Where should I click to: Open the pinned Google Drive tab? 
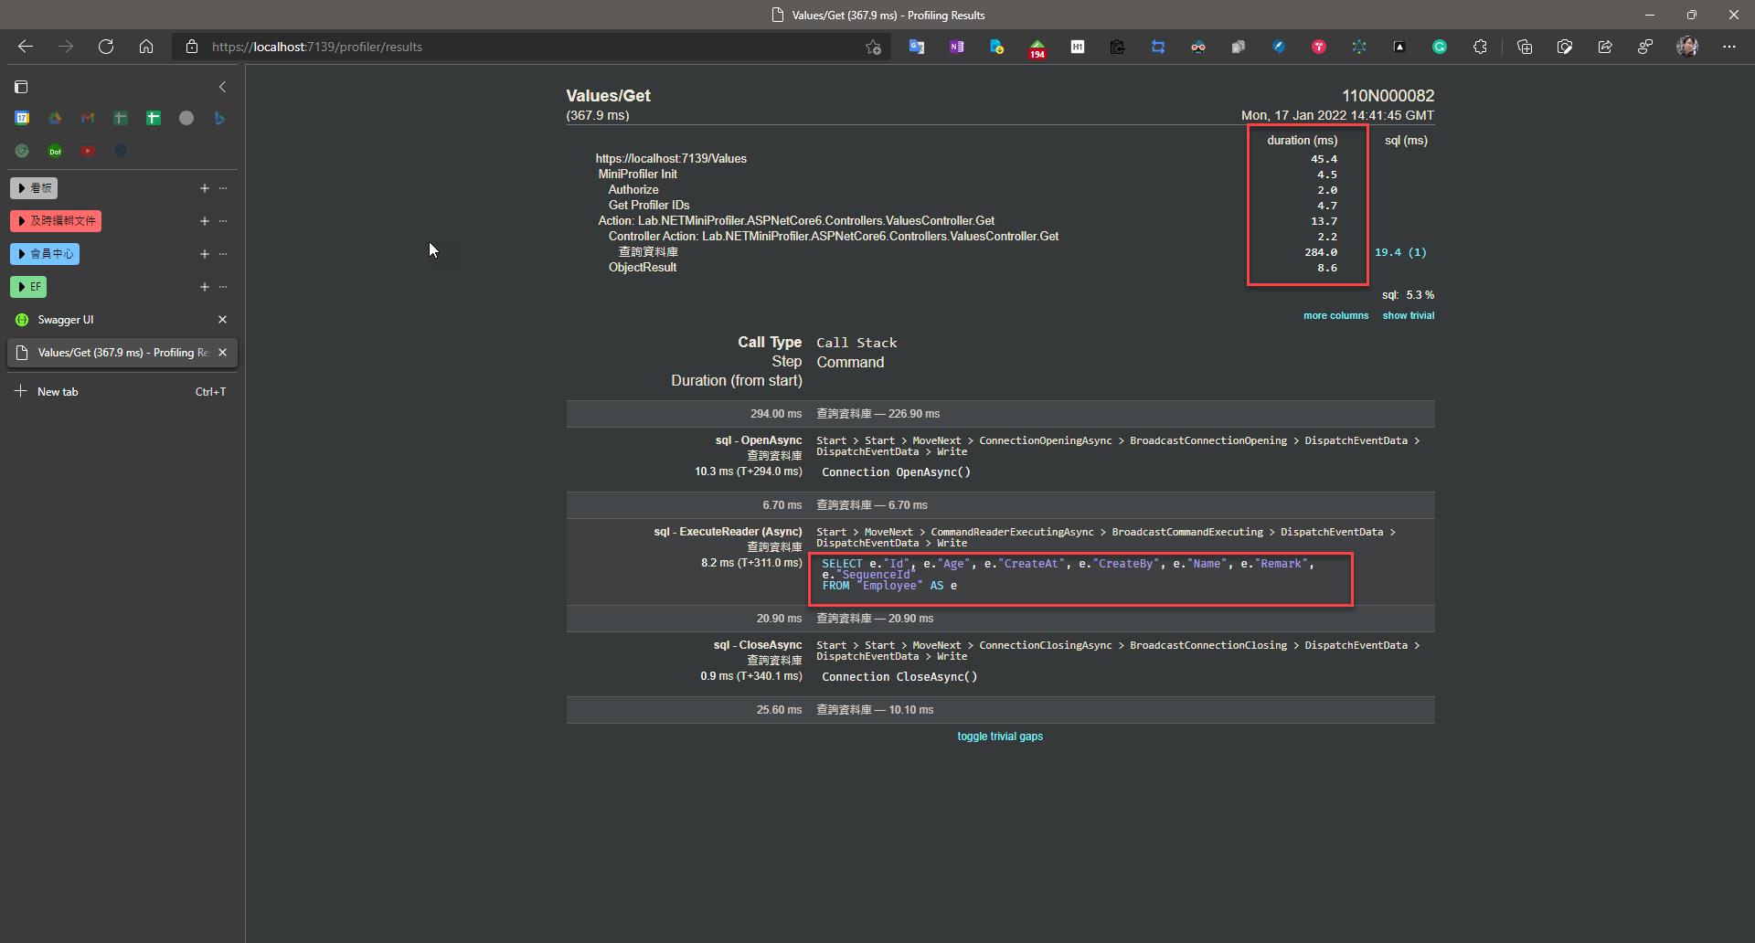[x=55, y=118]
